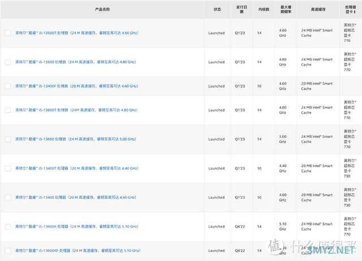Viewport: 362px width, 261px height.
Task: Click core count 14 in i5-13600T row
Action: (259, 110)
